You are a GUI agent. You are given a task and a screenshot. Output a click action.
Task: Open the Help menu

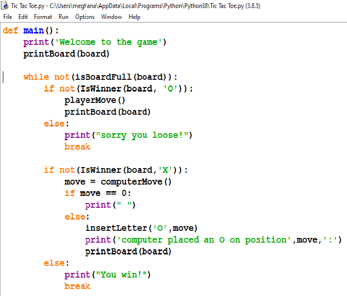134,17
